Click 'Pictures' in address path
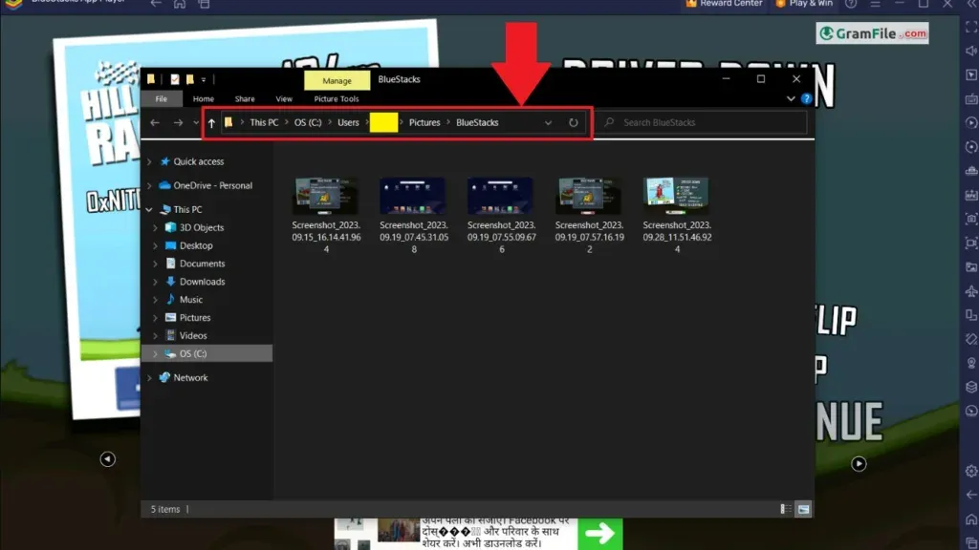Screen dimensions: 979x550 [424, 123]
